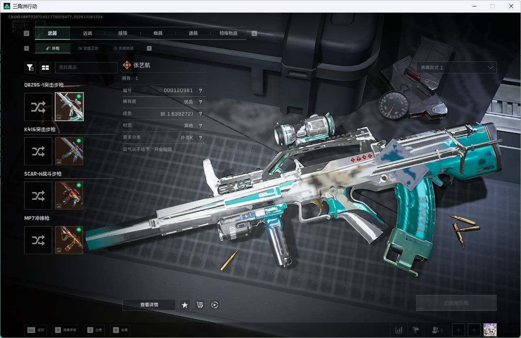Screen dimensions: 521x338
Task: Show help for 成色 wear value
Action: coord(200,114)
